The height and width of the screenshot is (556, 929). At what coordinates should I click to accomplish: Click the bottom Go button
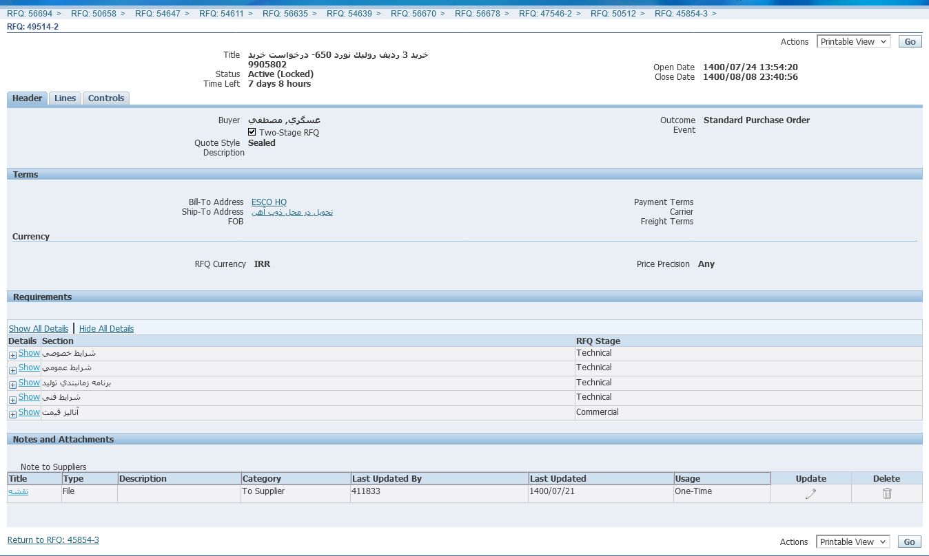[910, 542]
